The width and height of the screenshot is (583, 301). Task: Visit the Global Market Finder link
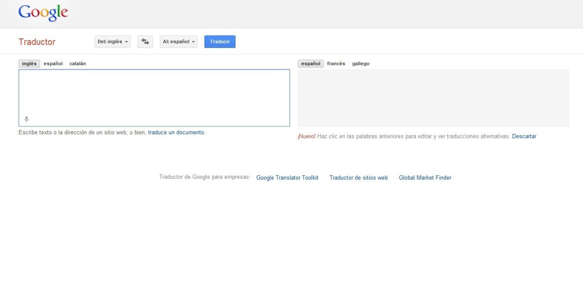click(x=425, y=178)
